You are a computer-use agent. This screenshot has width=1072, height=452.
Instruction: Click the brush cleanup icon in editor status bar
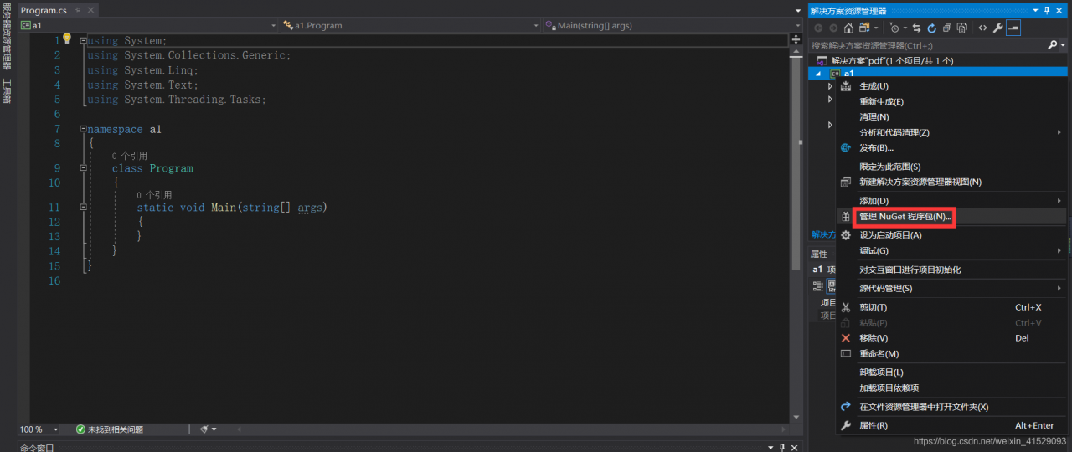(204, 429)
